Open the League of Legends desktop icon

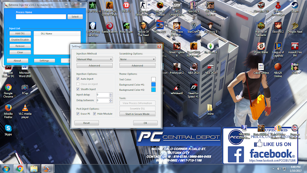(278, 50)
